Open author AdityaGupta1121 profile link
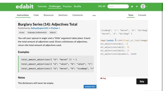 point(39,28)
